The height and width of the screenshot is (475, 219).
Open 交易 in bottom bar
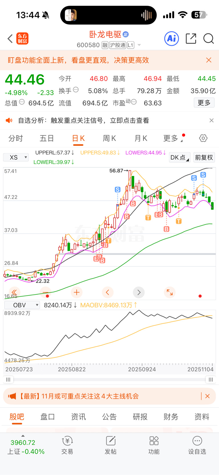point(67,445)
